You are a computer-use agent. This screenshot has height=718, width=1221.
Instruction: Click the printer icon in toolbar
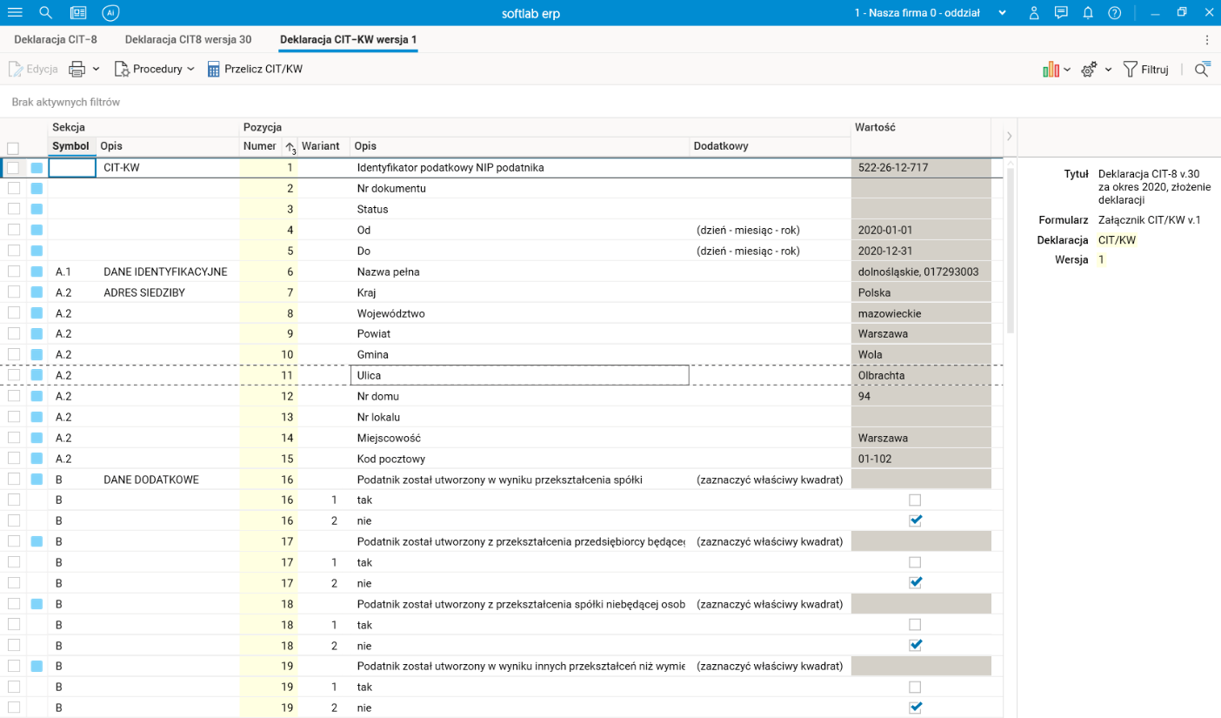pyautogui.click(x=77, y=69)
